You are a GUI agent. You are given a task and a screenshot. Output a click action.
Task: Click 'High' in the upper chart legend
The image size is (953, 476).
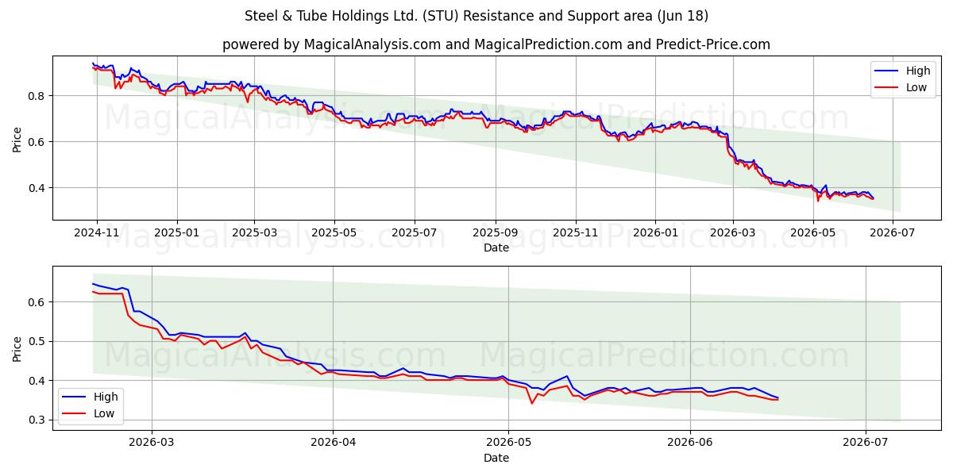tap(918, 71)
